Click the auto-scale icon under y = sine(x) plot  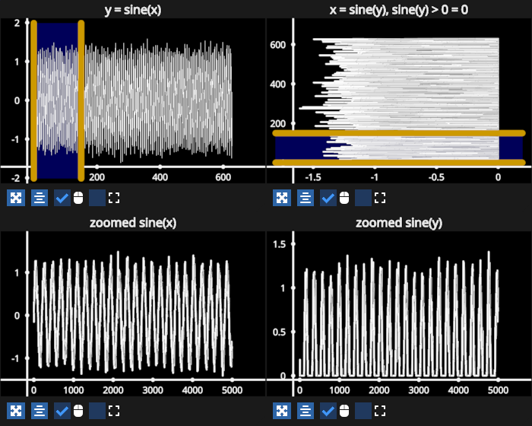(x=16, y=198)
